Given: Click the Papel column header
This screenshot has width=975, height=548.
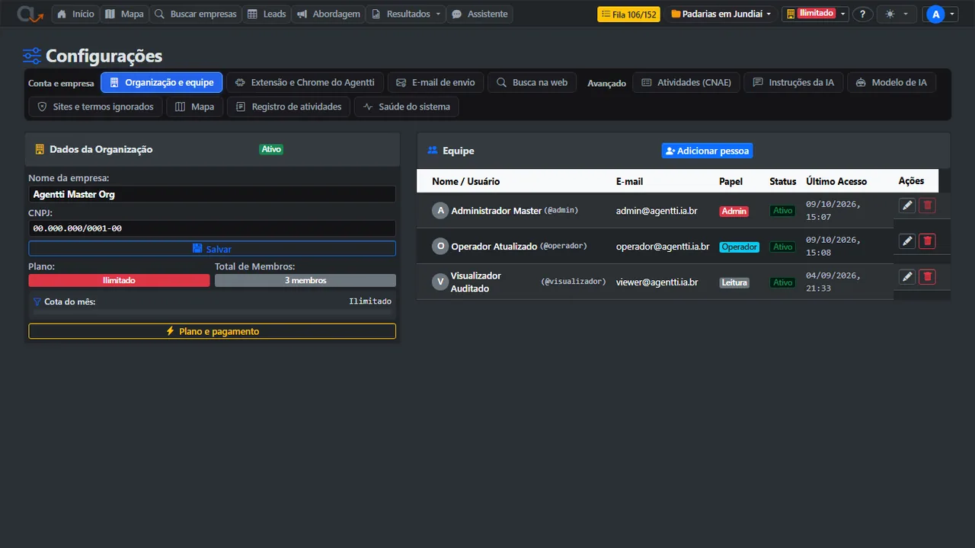Looking at the screenshot, I should tap(730, 181).
